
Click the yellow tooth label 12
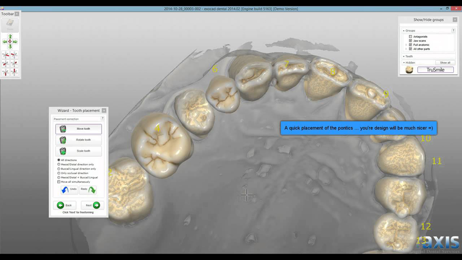click(426, 226)
